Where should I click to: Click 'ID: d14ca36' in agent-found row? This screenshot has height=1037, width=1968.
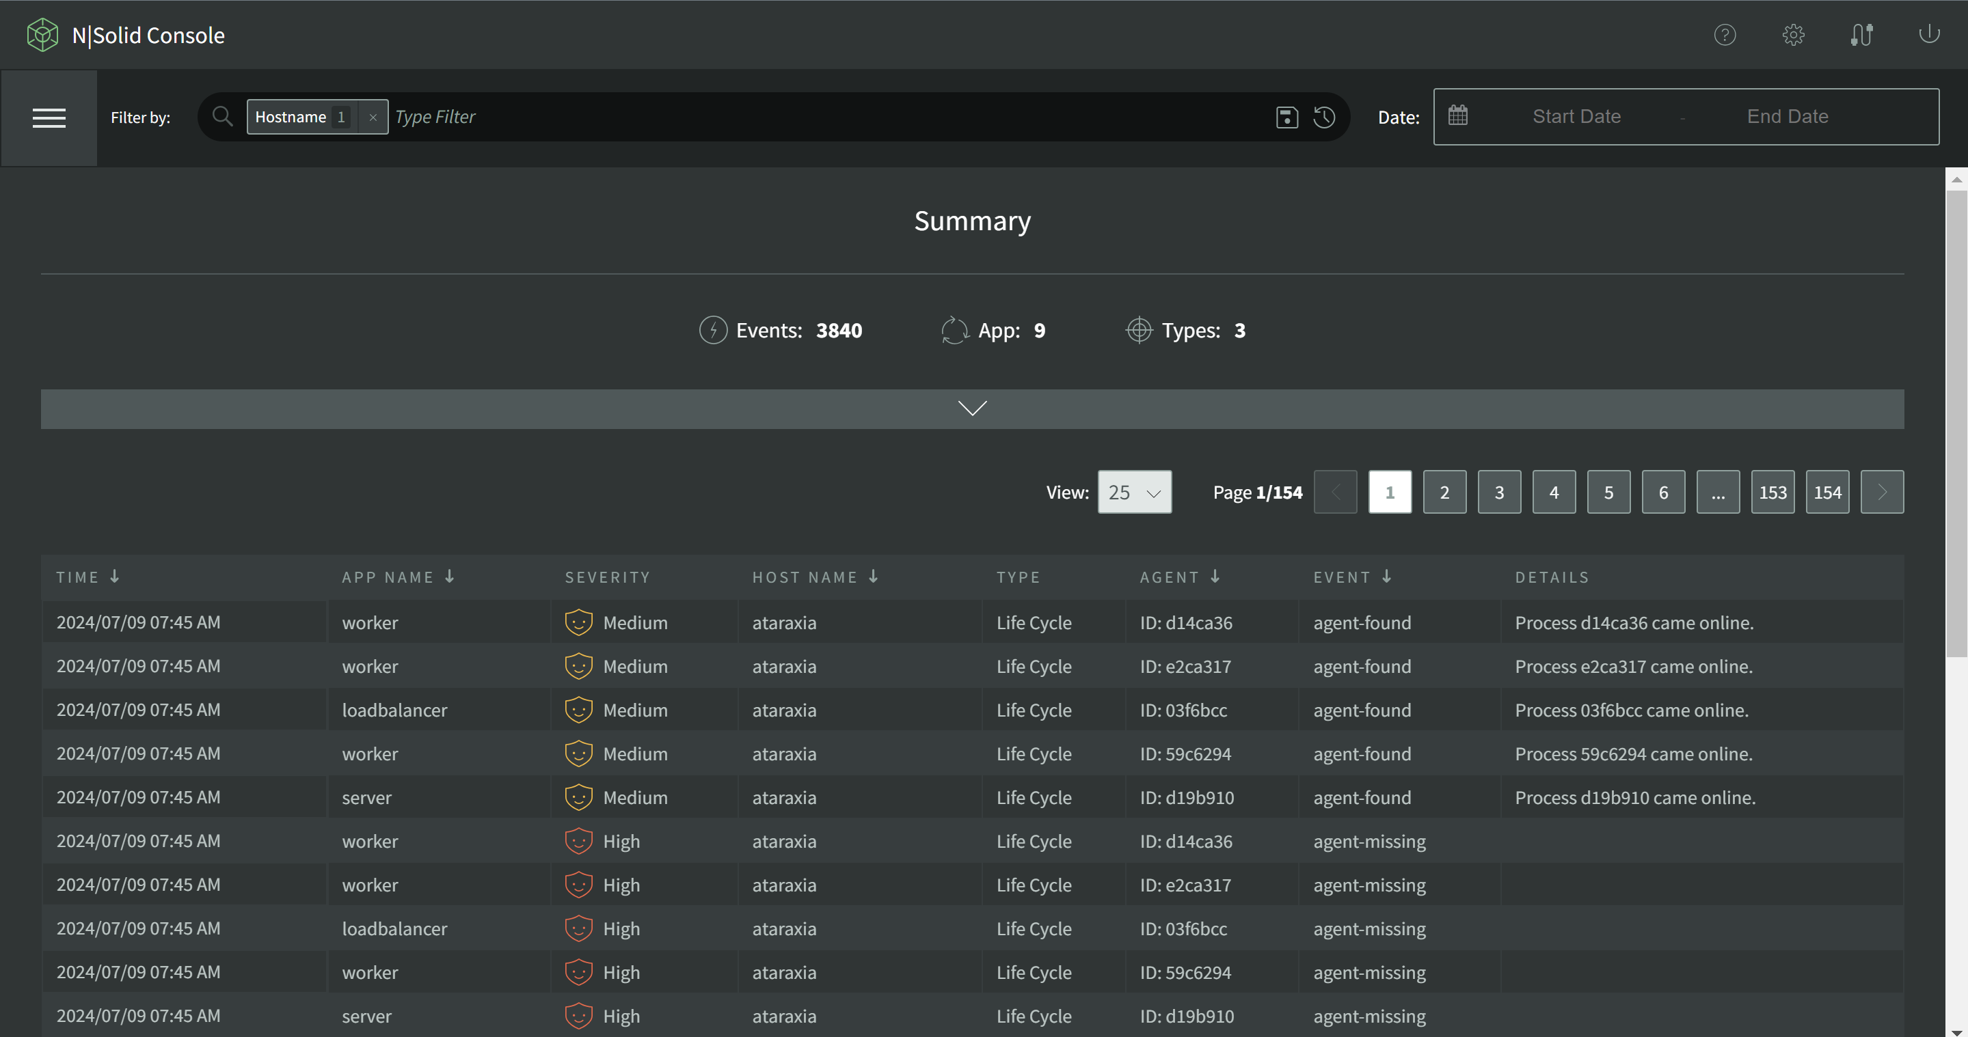(1186, 622)
